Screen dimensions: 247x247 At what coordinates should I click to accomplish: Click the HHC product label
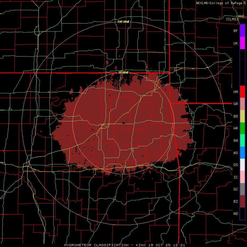(x=241, y=16)
